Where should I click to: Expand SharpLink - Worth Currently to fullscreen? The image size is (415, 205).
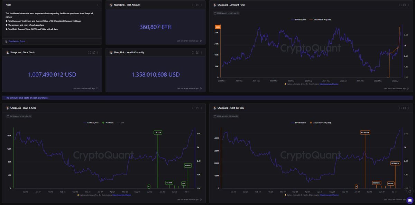click(x=193, y=52)
